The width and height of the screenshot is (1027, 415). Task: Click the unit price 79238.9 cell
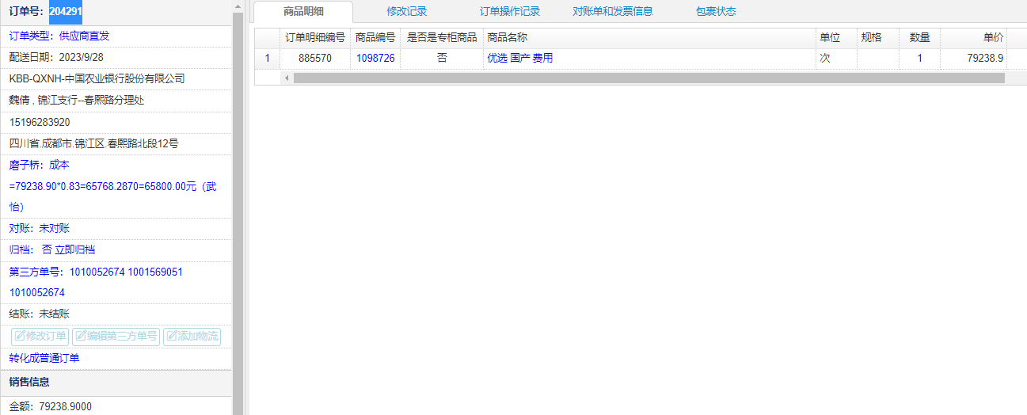click(974, 58)
